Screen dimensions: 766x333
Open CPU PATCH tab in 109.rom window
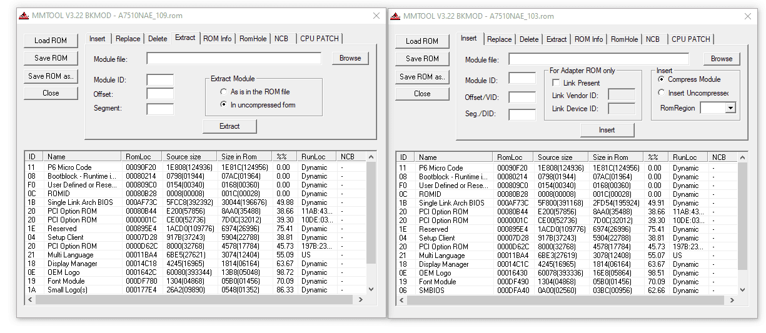(320, 39)
